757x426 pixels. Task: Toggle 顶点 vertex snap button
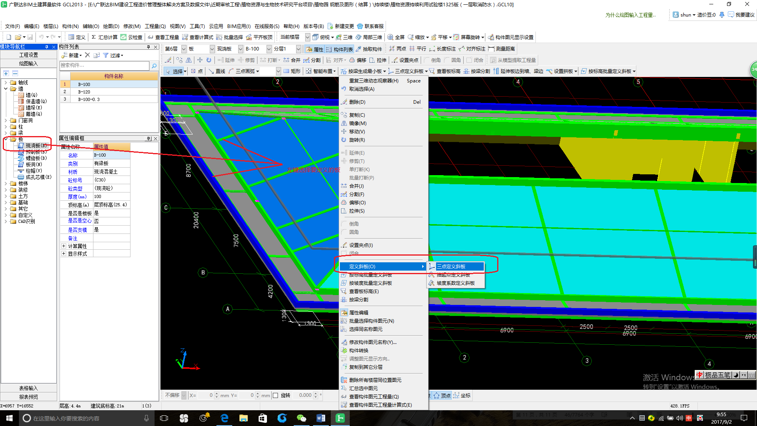(442, 396)
